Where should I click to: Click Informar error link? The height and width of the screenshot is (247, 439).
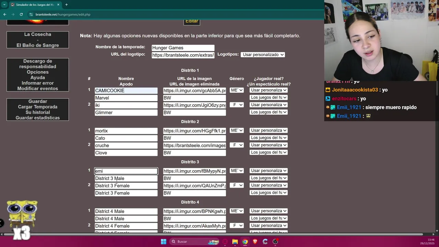(38, 83)
